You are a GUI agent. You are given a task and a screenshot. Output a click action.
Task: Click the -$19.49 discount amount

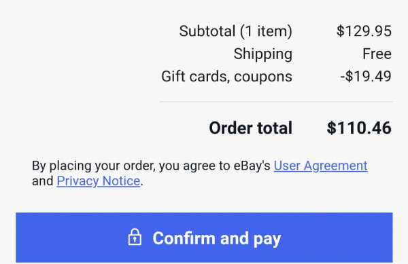[x=366, y=76]
